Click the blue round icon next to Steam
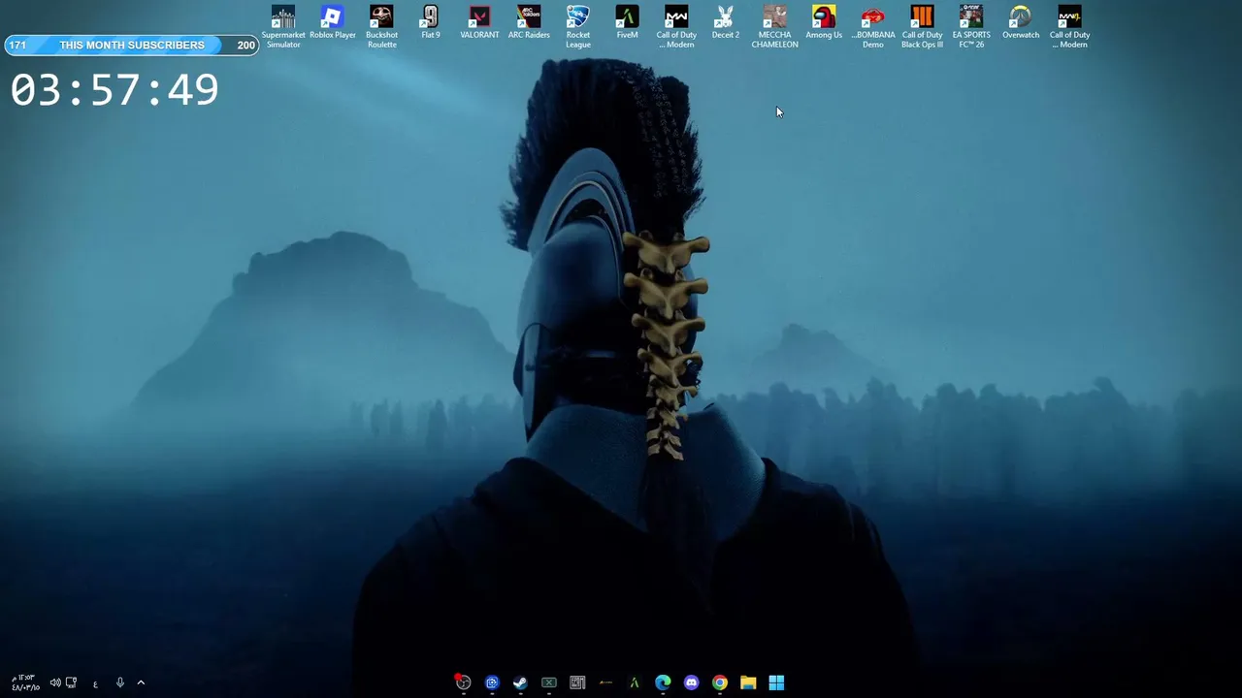1242x698 pixels. click(492, 682)
